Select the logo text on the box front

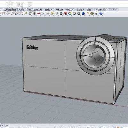point(32,47)
